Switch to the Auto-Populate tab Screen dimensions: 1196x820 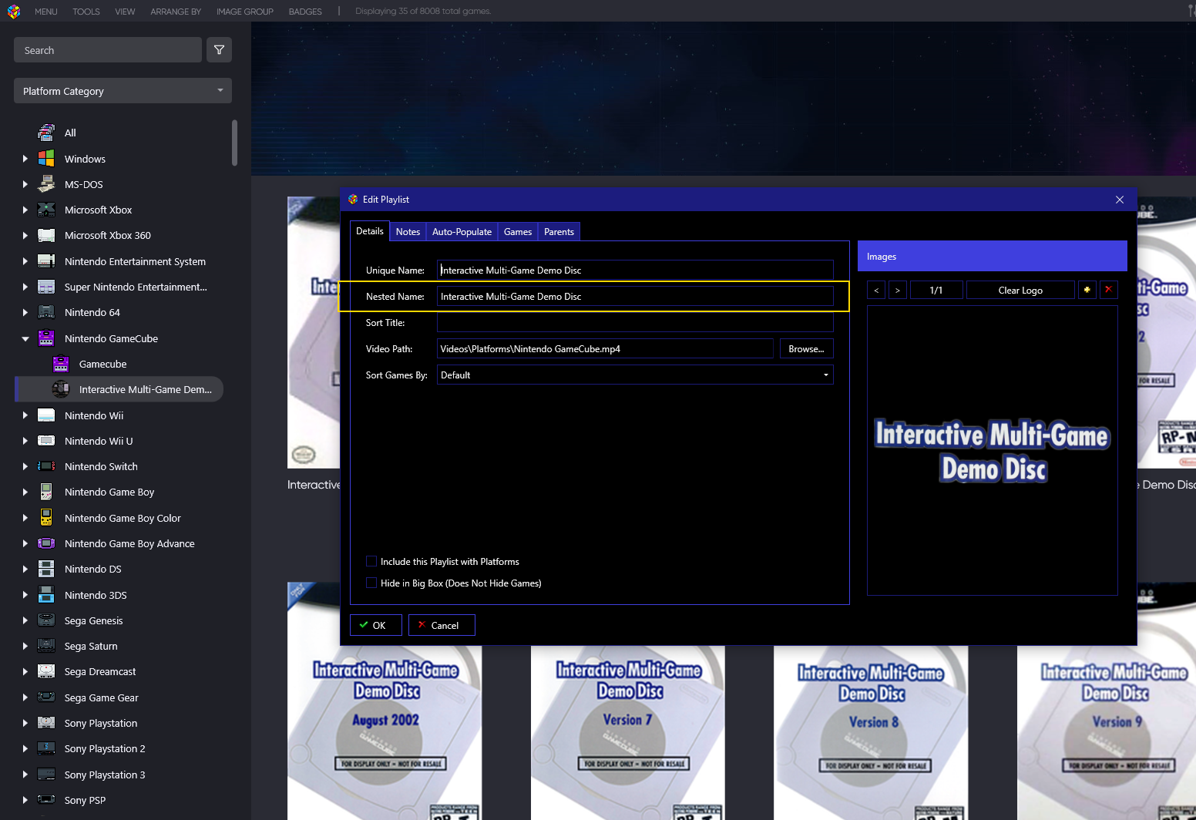tap(462, 231)
